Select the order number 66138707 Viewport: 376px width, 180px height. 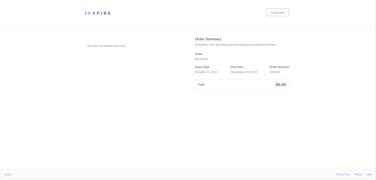point(202,59)
